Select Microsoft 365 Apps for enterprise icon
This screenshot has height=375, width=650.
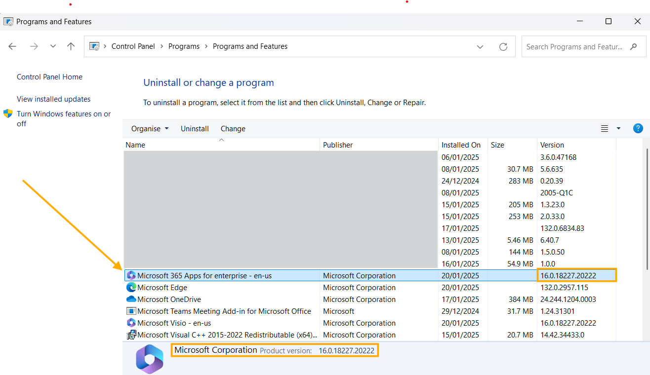tap(131, 275)
